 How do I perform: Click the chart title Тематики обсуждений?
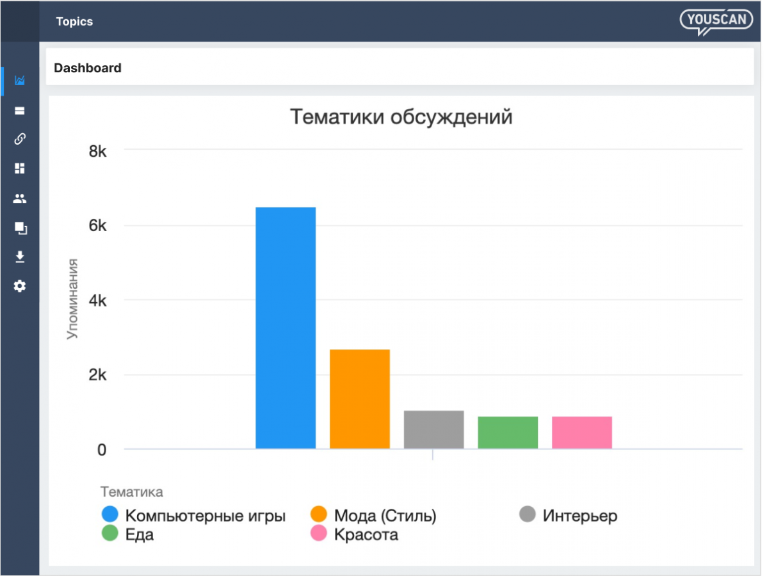tap(401, 117)
